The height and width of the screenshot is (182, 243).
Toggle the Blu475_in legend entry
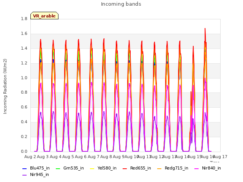tap(36, 168)
